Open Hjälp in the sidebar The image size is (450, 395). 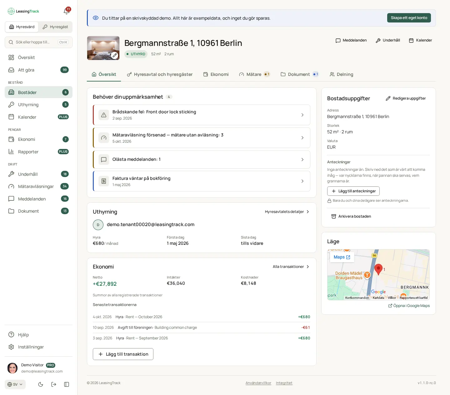pyautogui.click(x=38, y=335)
